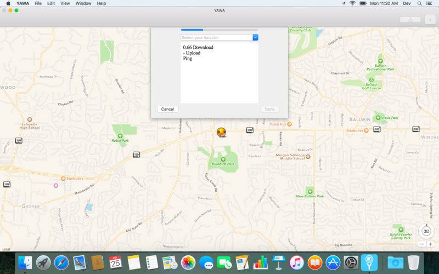Click the Done button

click(269, 109)
